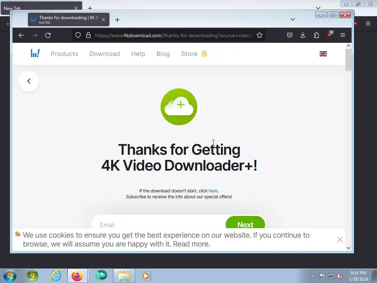The width and height of the screenshot is (377, 283).
Task: Open the Firefox downloads panel
Action: click(x=303, y=35)
